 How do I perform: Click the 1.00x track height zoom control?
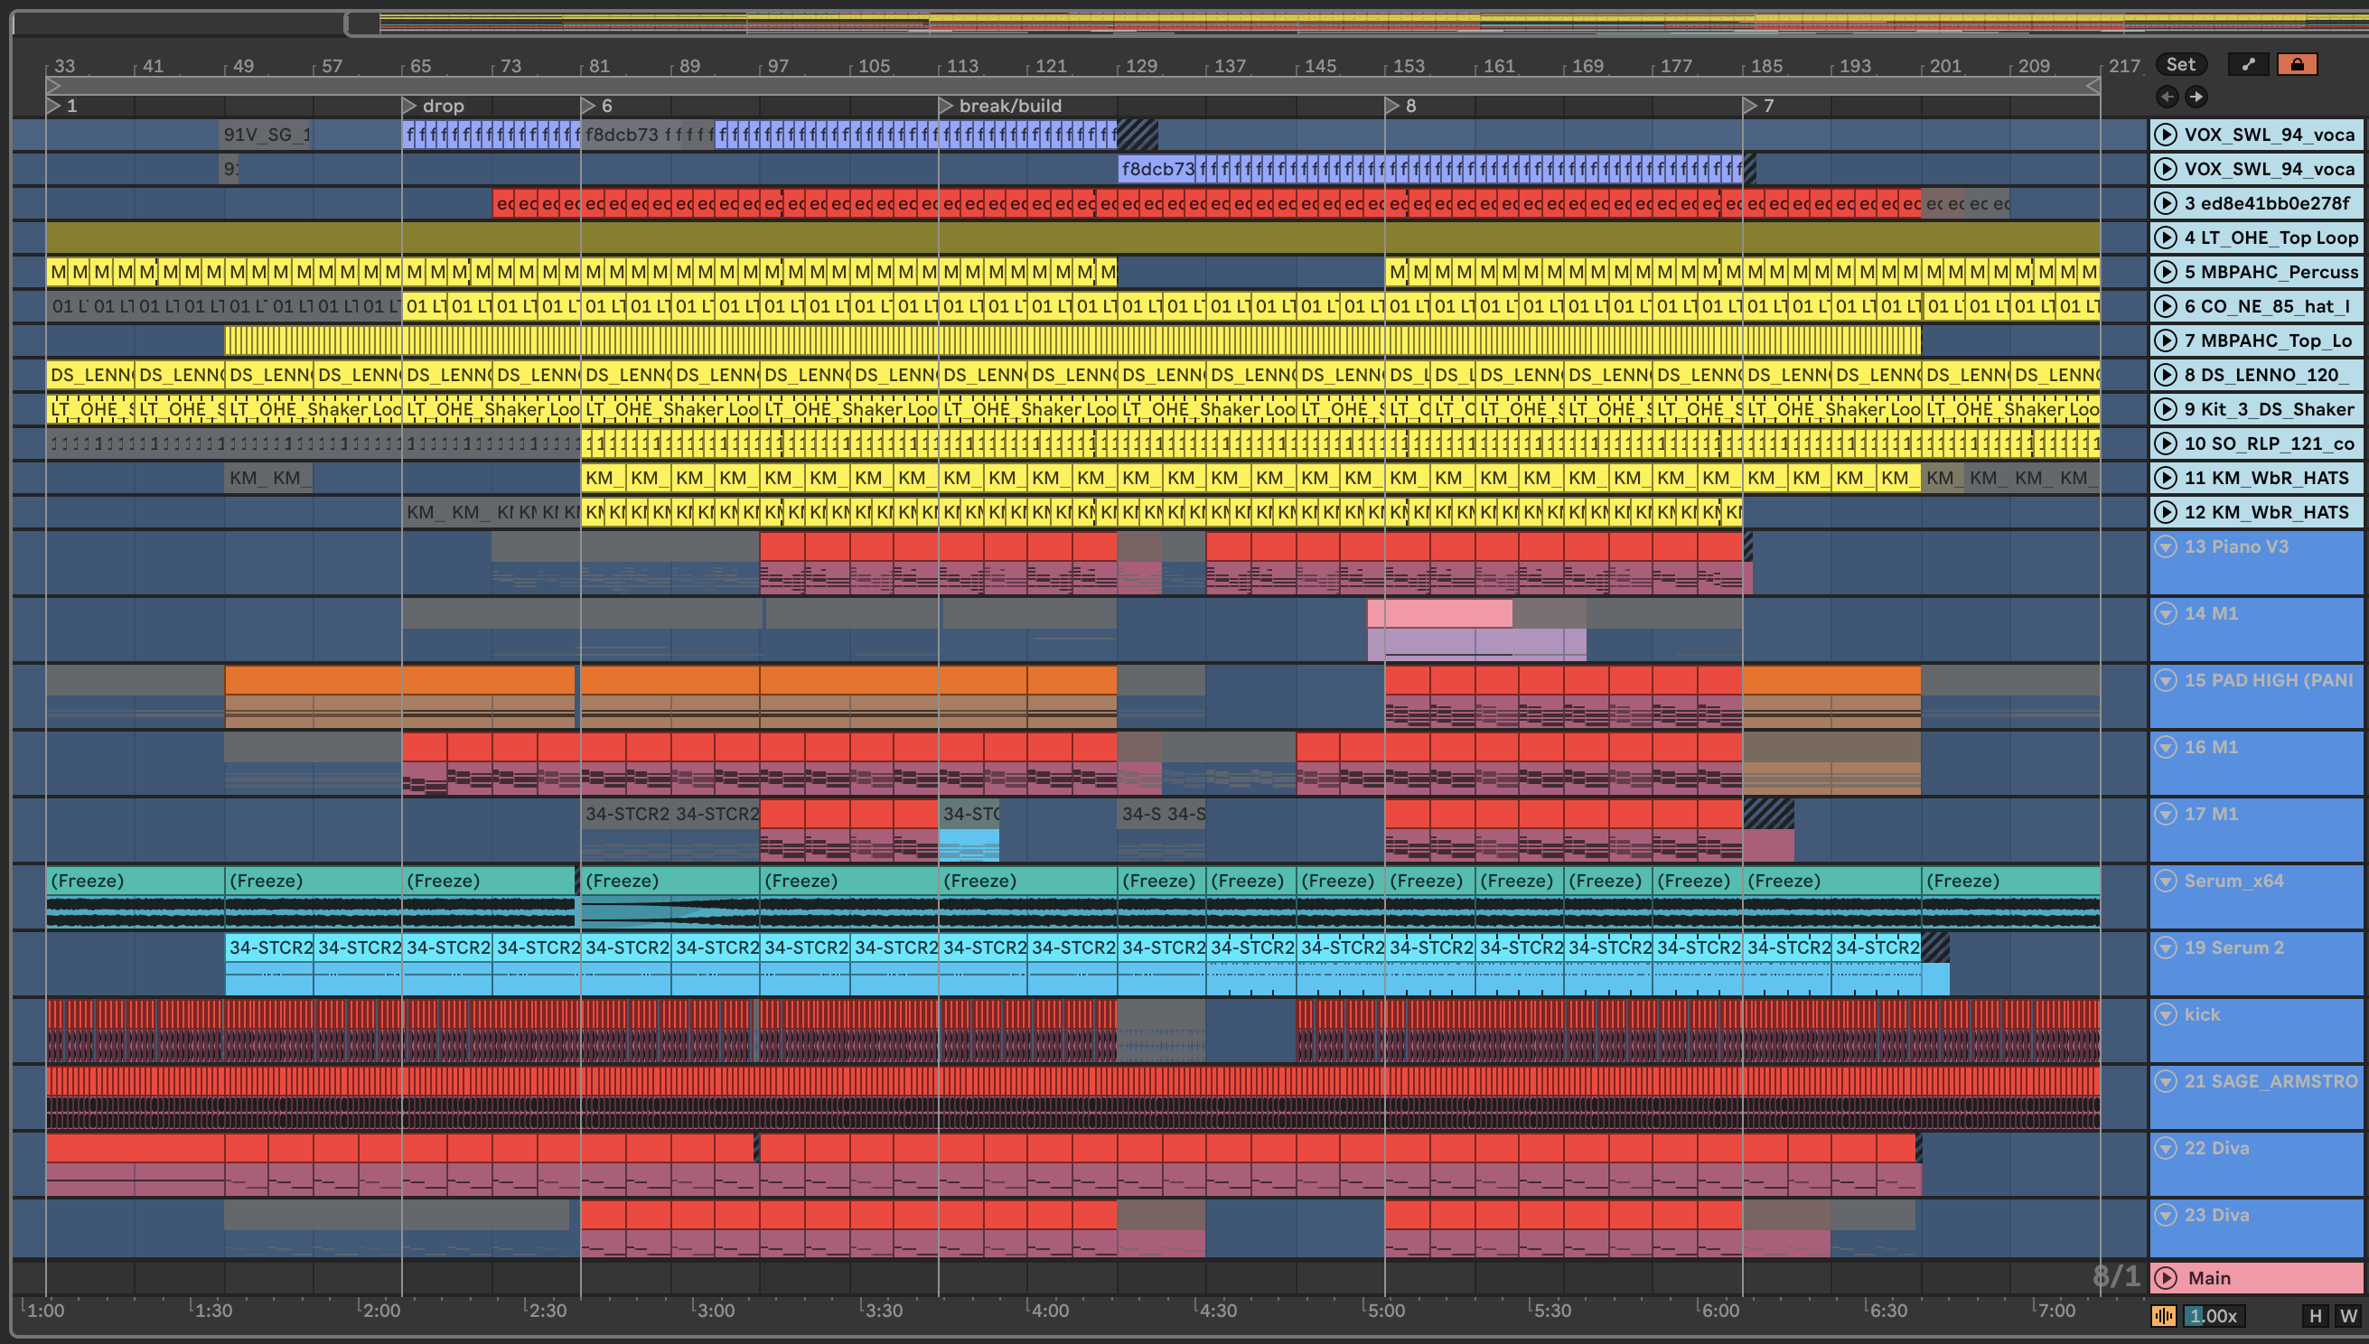click(2214, 1315)
